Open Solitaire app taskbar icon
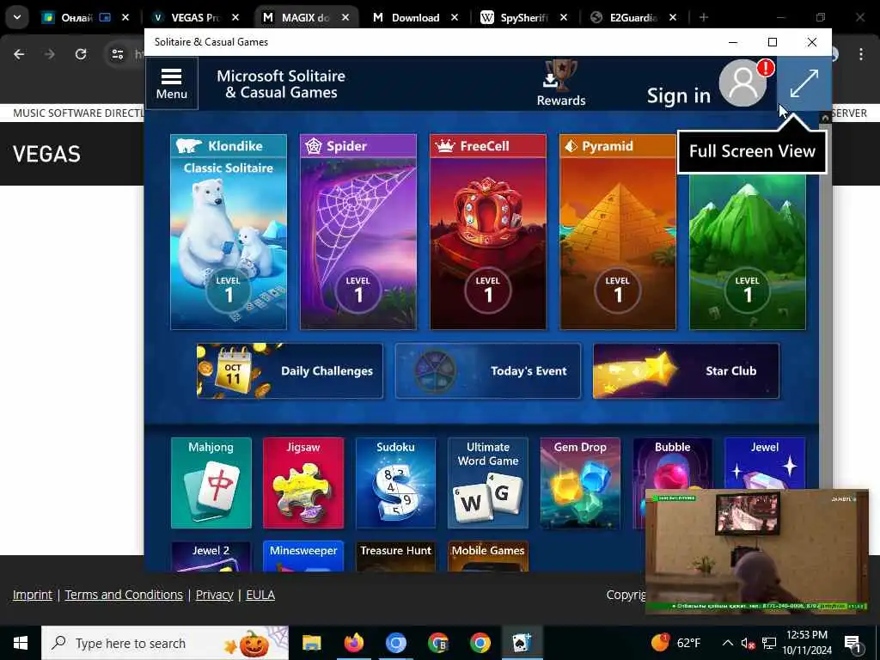The image size is (880, 660). tap(522, 643)
